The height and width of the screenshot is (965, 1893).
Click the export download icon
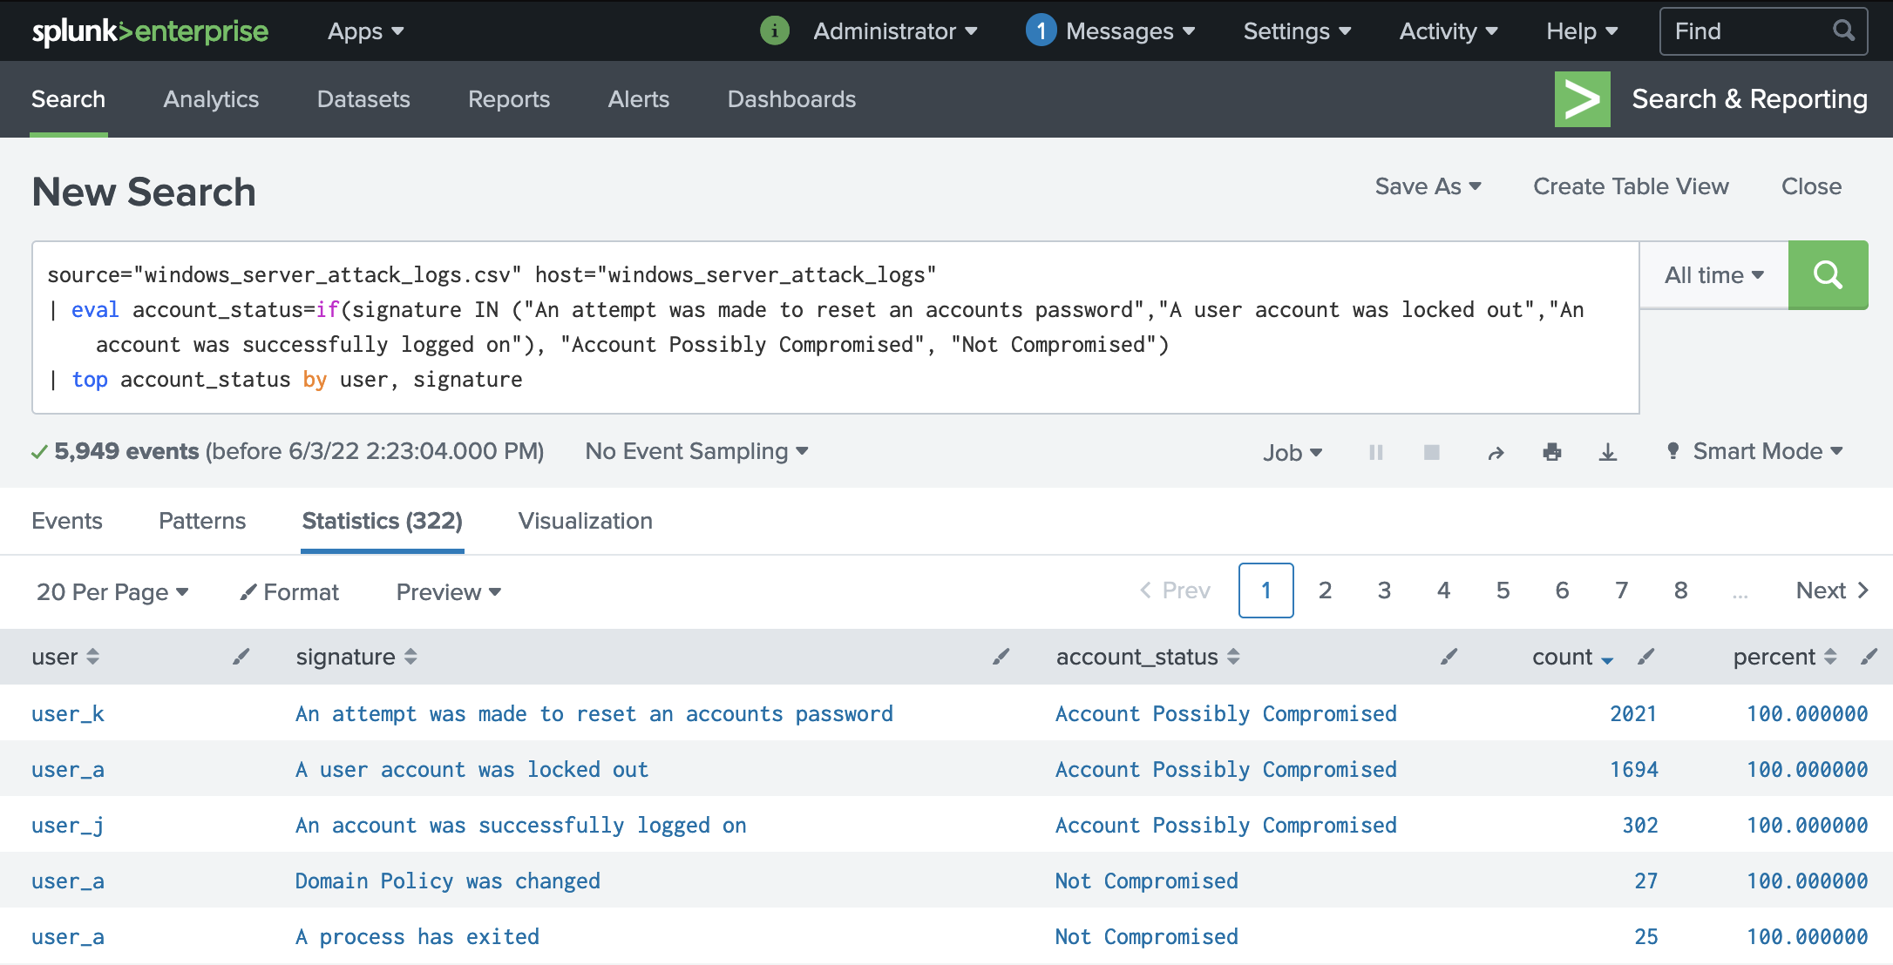tap(1607, 452)
